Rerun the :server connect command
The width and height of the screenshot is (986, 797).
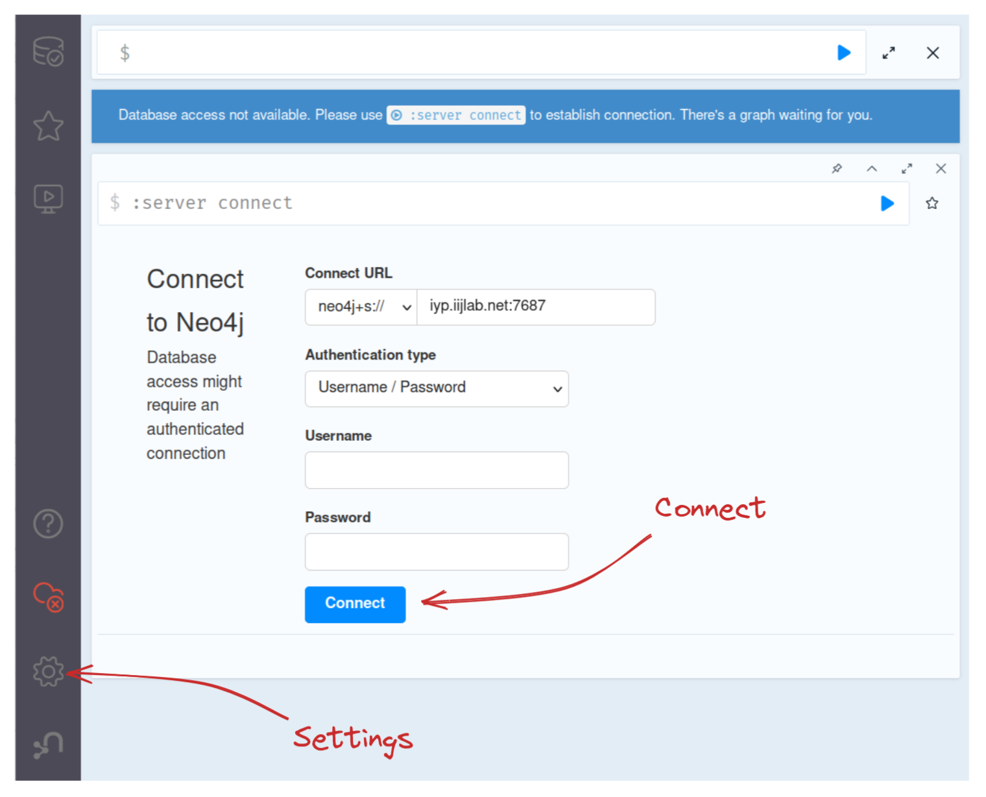tap(887, 204)
